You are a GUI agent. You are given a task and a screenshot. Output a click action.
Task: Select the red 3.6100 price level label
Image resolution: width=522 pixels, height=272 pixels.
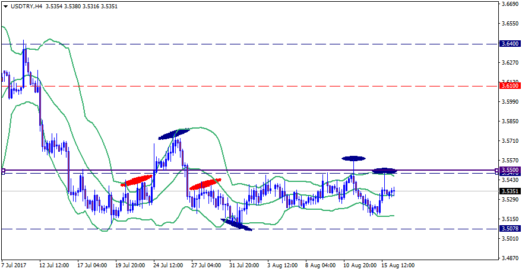[508, 86]
